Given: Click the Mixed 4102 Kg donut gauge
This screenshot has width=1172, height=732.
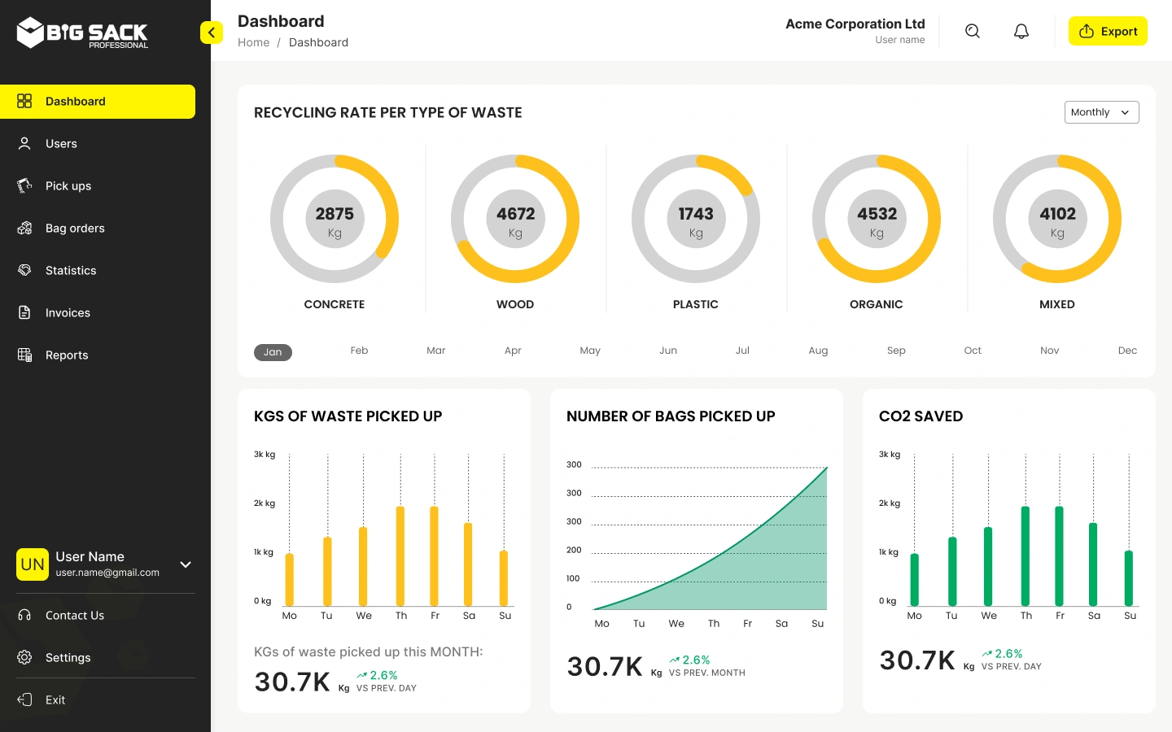Looking at the screenshot, I should [1057, 219].
